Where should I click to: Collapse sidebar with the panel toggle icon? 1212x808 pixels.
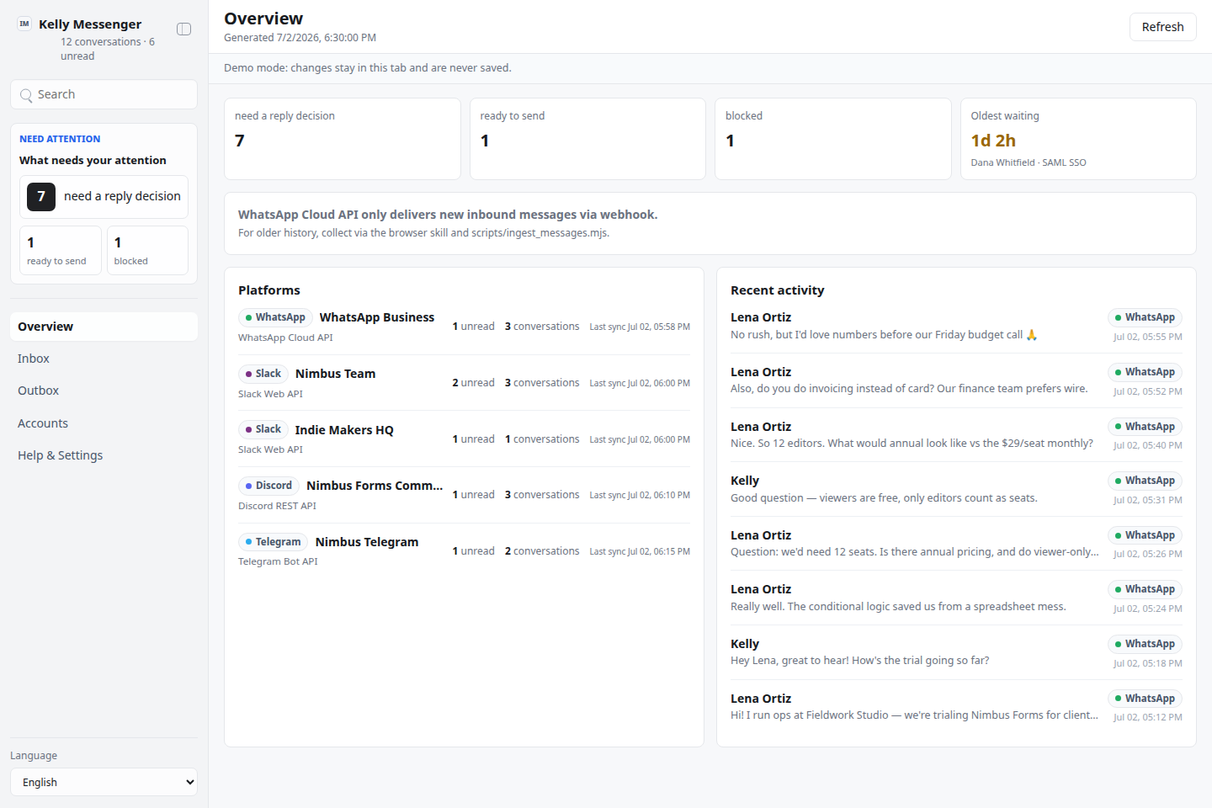point(183,29)
